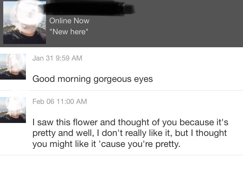Tap the "Online Now" status text
The image size is (243, 177).
click(69, 21)
